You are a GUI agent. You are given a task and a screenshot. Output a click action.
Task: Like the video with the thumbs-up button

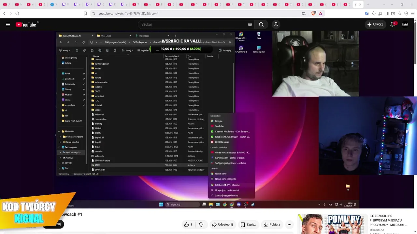(x=188, y=224)
